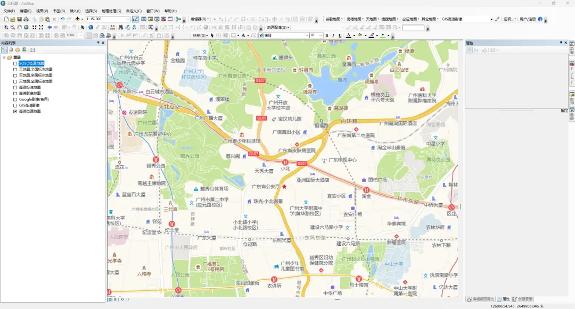Open the 地理处理(G) menu
Viewport: 575px width, 309px height.
[111, 11]
